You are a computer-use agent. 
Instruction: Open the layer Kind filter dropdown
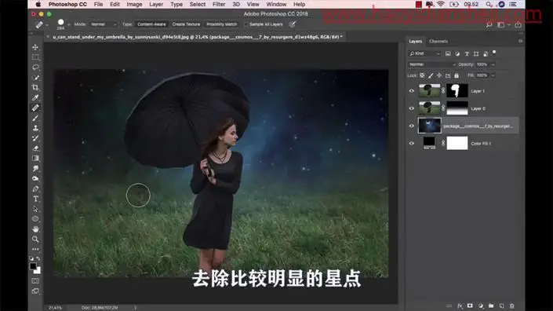[x=424, y=53]
